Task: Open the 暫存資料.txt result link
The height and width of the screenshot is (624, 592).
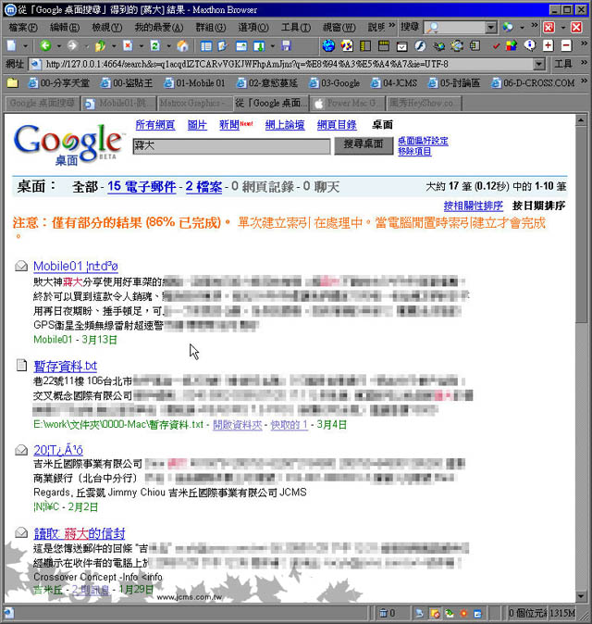Action: (65, 366)
